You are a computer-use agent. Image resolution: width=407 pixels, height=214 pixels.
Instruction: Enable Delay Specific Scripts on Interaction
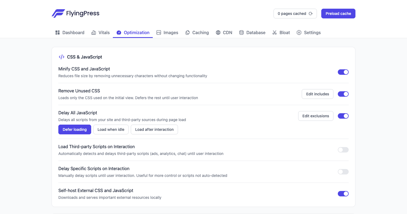click(x=343, y=172)
